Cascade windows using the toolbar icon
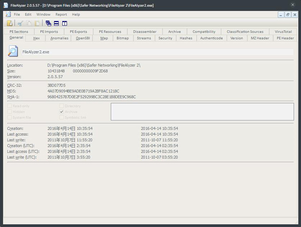301x227 pixels. click(48, 24)
